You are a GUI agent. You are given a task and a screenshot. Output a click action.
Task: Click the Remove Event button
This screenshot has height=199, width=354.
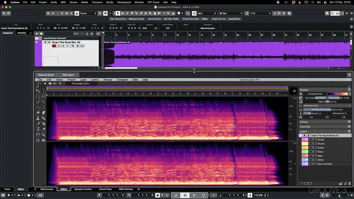tap(46, 75)
